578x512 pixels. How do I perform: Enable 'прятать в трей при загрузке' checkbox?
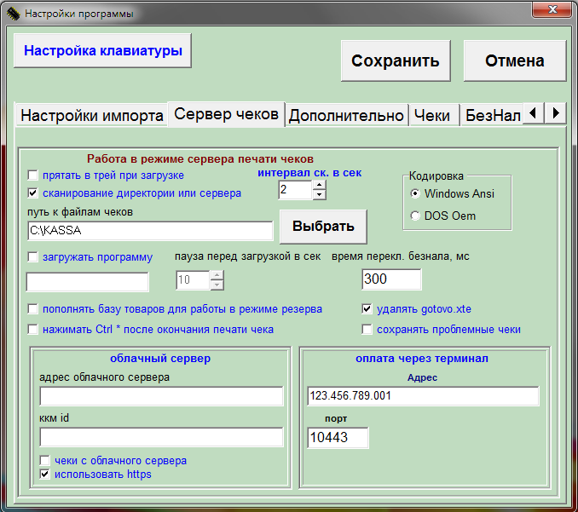coord(32,175)
